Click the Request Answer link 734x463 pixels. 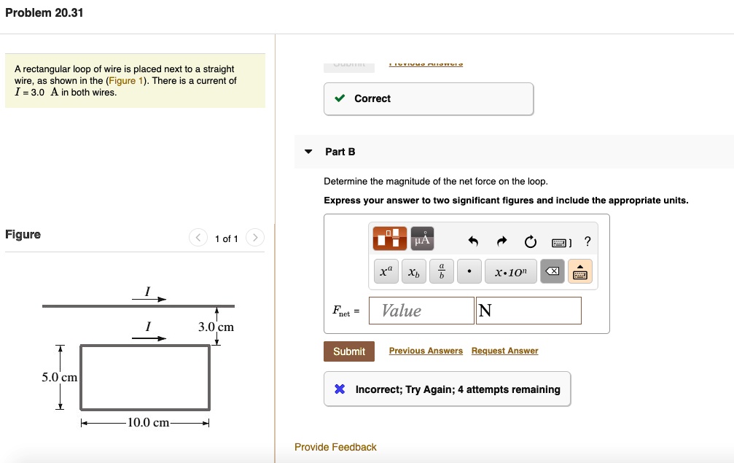[x=504, y=351]
